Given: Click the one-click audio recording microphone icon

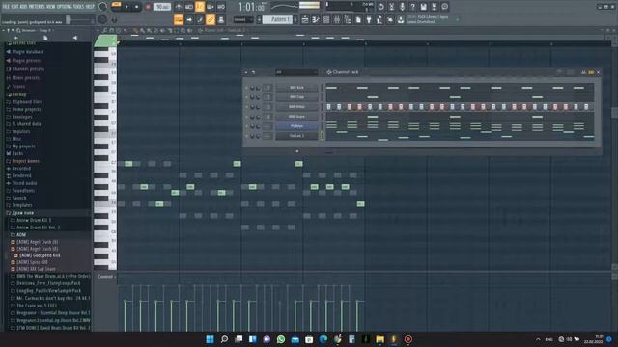Looking at the screenshot, I should click(402, 7).
